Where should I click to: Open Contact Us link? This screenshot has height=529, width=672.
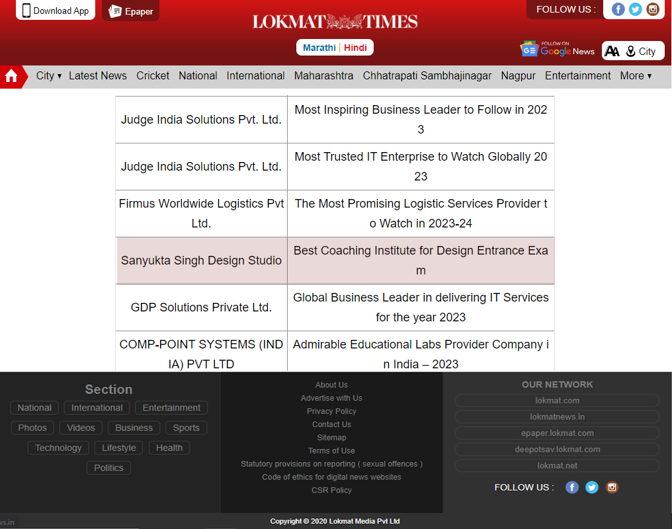coord(332,425)
